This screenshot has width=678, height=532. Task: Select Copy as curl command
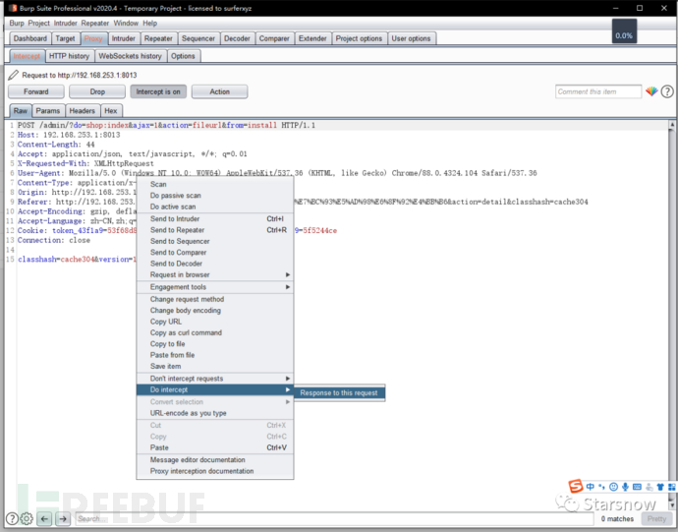pos(215,332)
